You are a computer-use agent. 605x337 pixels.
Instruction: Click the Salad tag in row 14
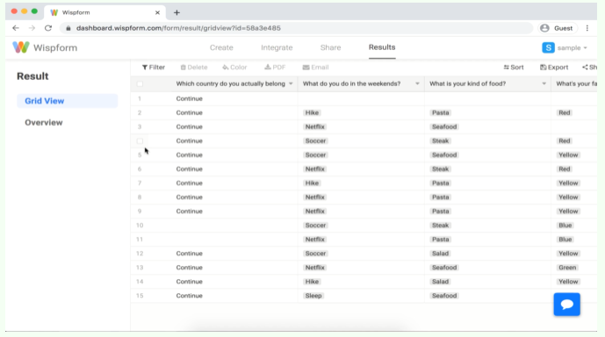(440, 282)
